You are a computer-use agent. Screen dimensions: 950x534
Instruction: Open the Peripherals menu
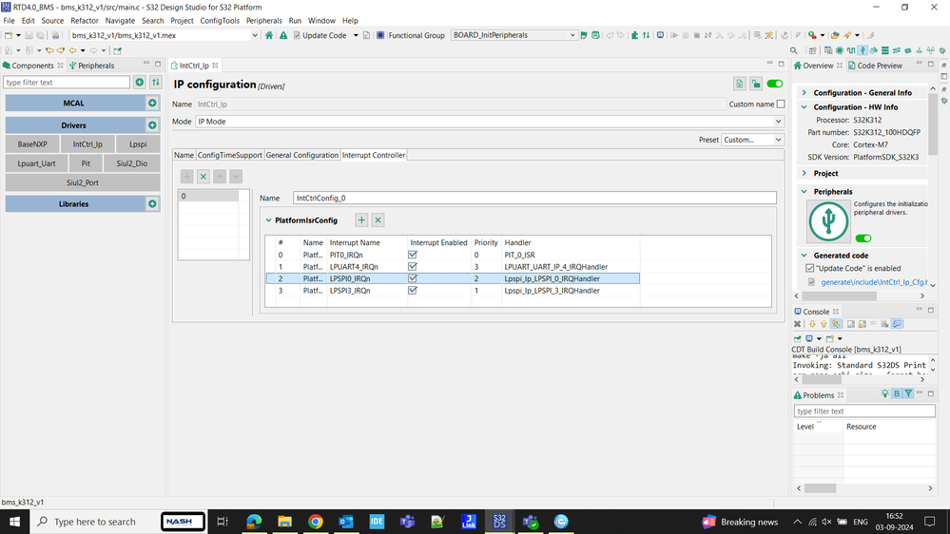point(263,21)
